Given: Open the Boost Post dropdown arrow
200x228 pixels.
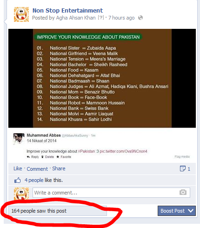Looking at the screenshot, I should tap(191, 211).
